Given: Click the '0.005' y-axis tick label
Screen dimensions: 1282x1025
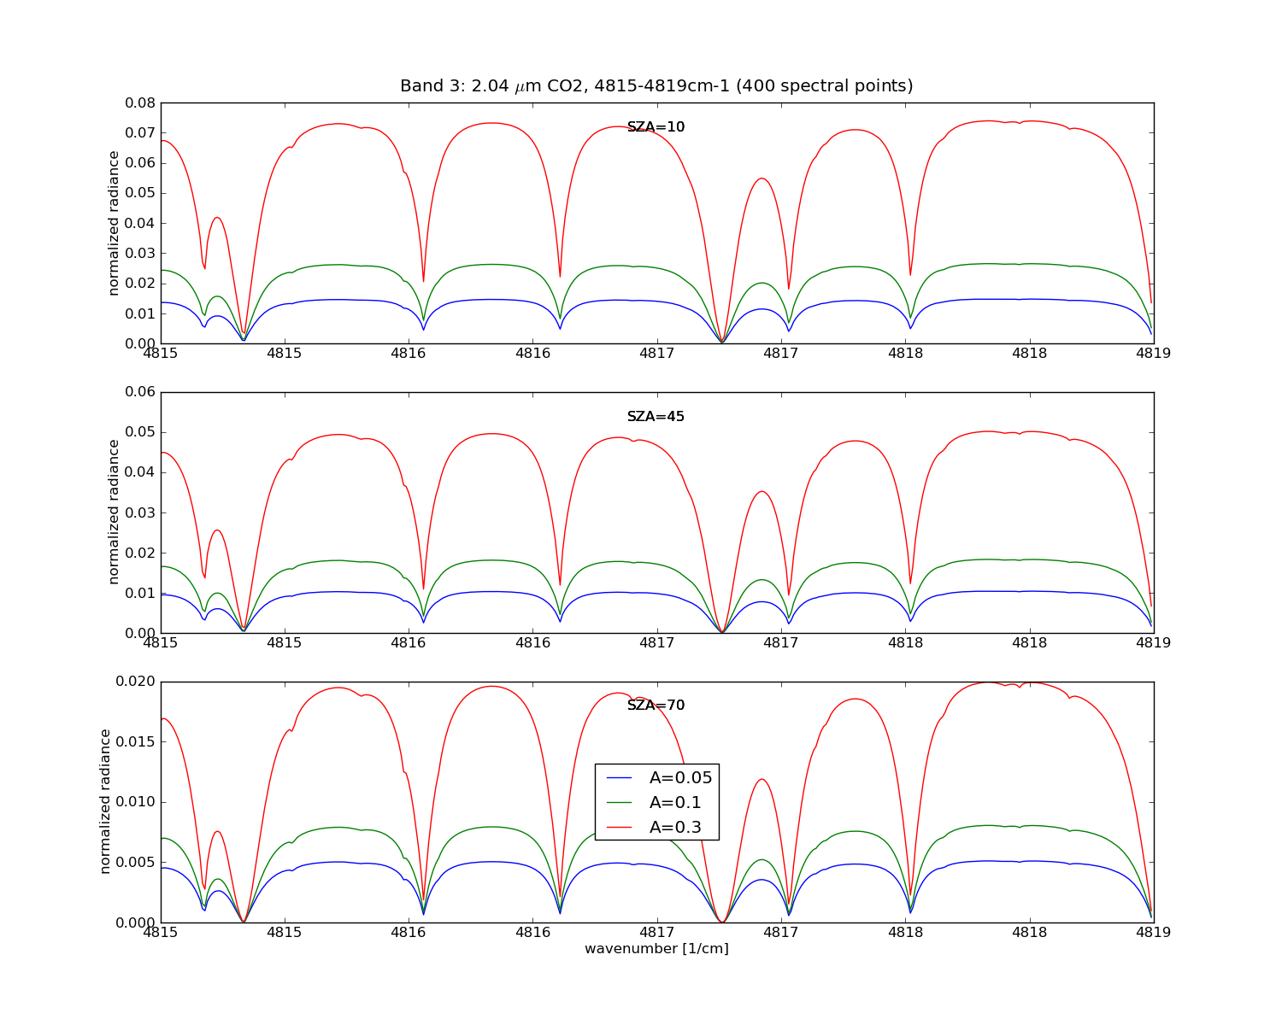Looking at the screenshot, I should coord(134,862).
